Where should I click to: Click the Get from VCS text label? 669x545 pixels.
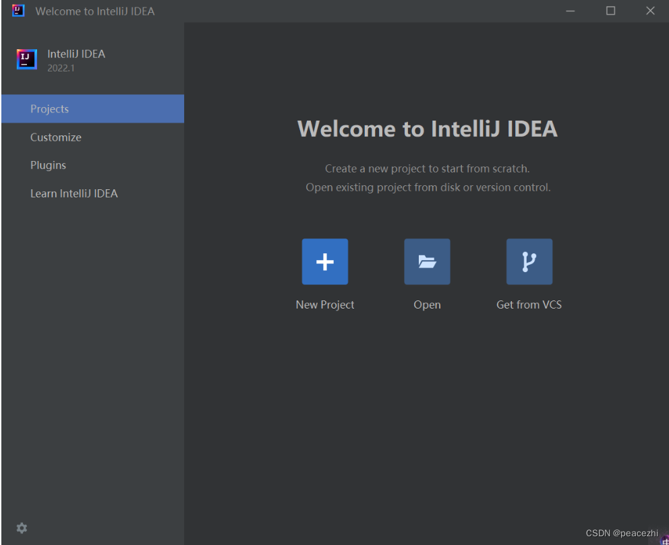pos(529,305)
